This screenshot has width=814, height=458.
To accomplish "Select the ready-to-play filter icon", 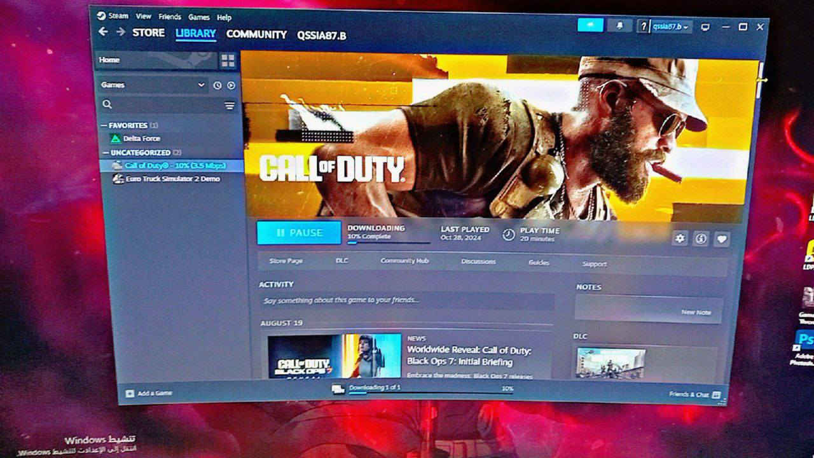I will 231,85.
